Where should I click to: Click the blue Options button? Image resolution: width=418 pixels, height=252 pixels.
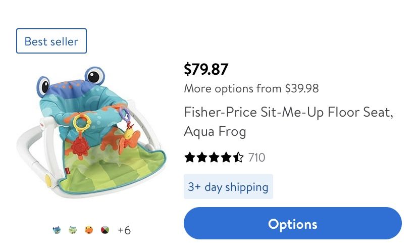click(x=292, y=224)
